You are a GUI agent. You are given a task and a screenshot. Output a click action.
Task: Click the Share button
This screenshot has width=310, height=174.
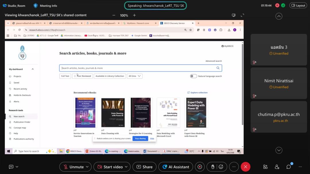(144, 167)
